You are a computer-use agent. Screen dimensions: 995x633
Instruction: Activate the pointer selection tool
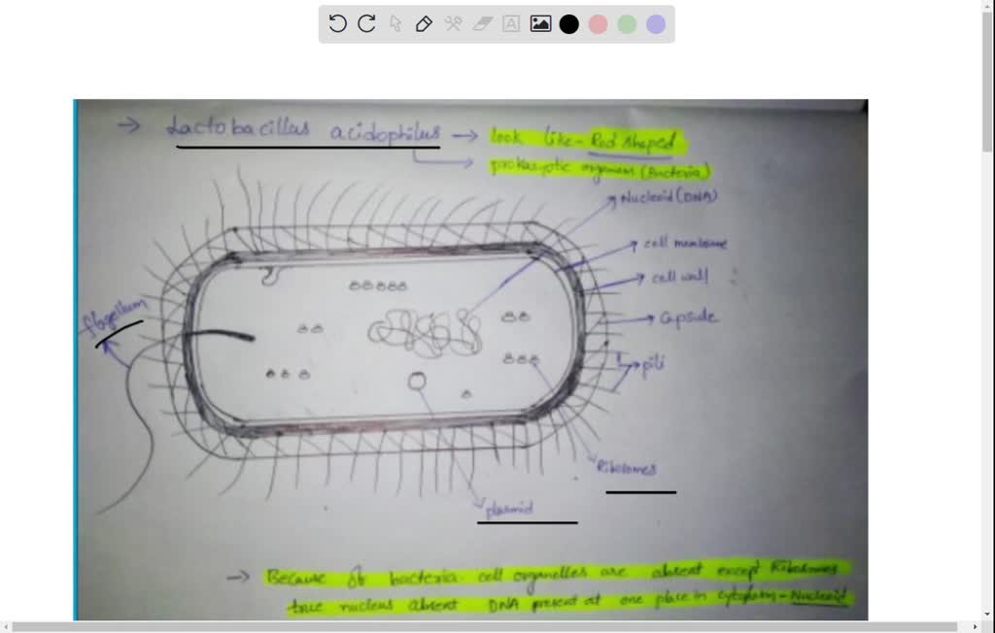[x=395, y=23]
